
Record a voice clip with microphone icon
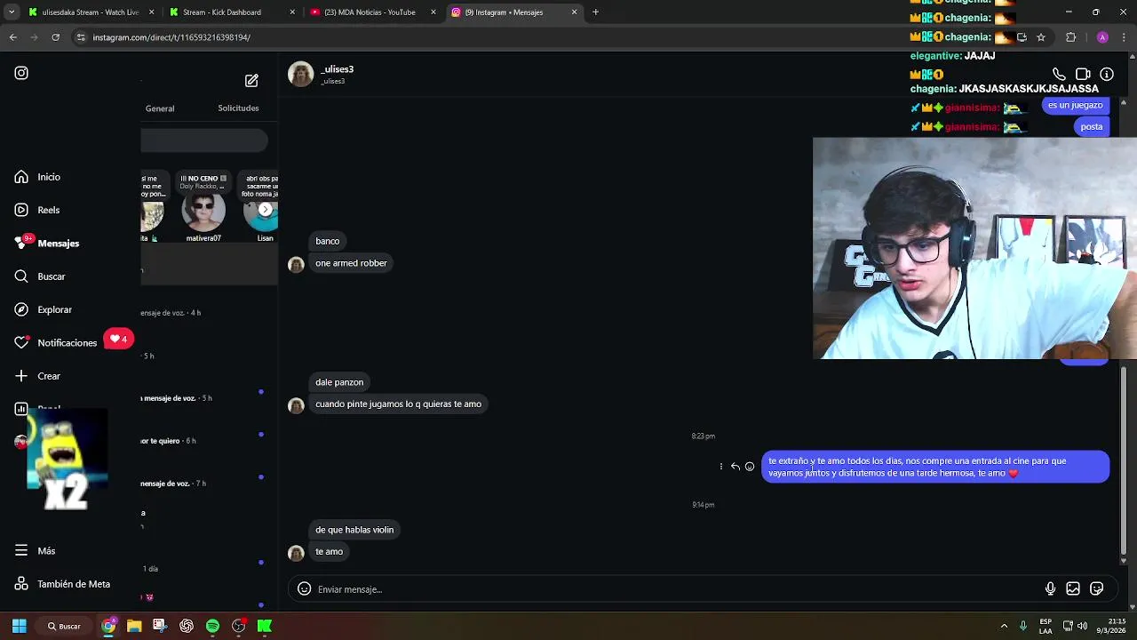1050,588
